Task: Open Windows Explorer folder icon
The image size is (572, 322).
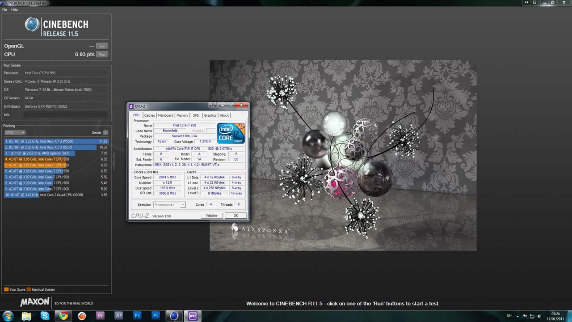Action: coord(26,316)
